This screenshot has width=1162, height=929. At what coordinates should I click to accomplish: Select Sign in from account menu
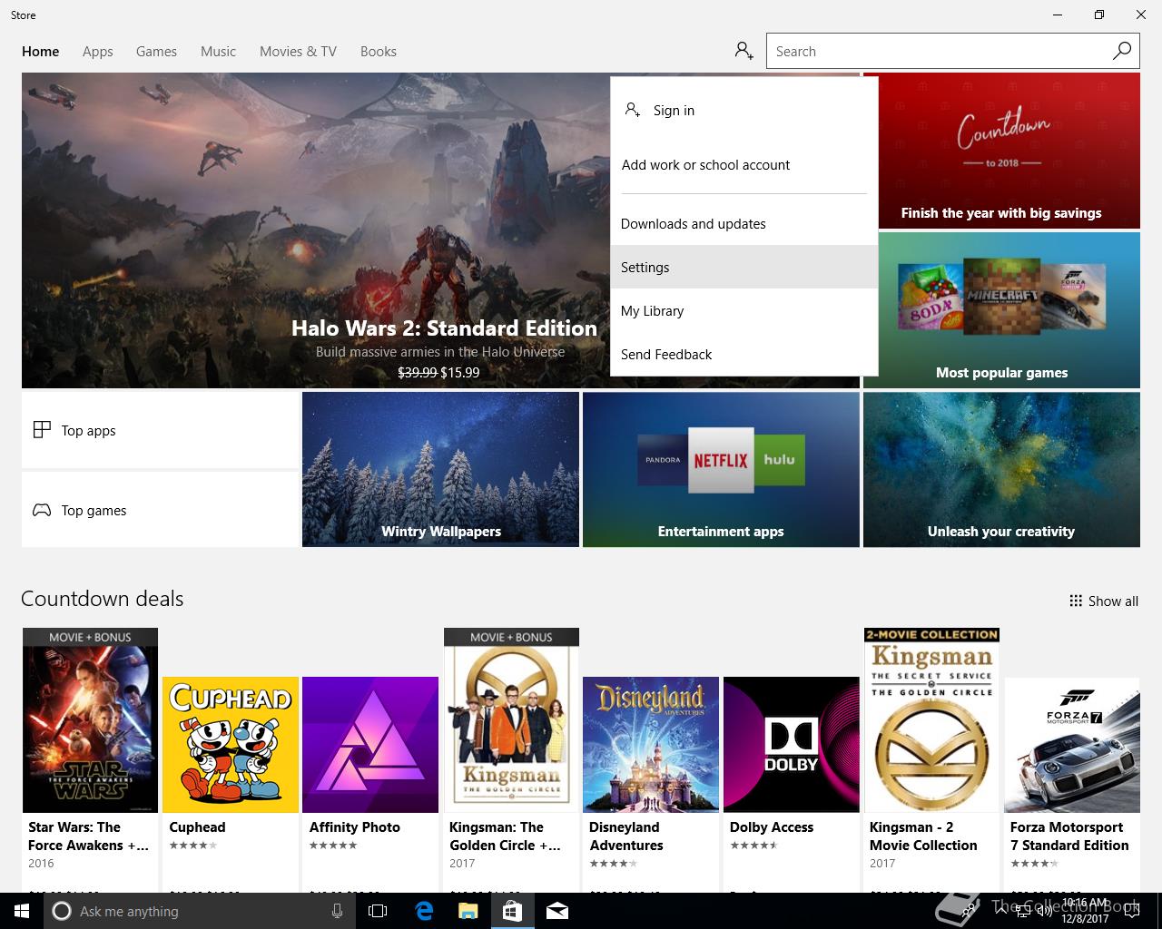click(x=744, y=110)
